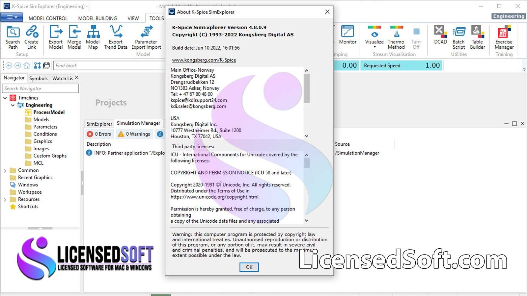
Task: Switch to the SimExplorer tab
Action: pos(99,124)
